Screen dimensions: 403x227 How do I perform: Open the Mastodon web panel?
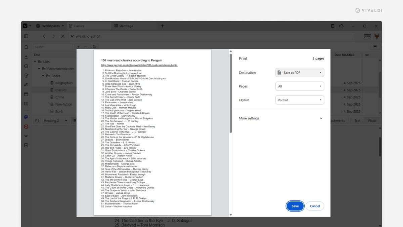[x=26, y=117]
